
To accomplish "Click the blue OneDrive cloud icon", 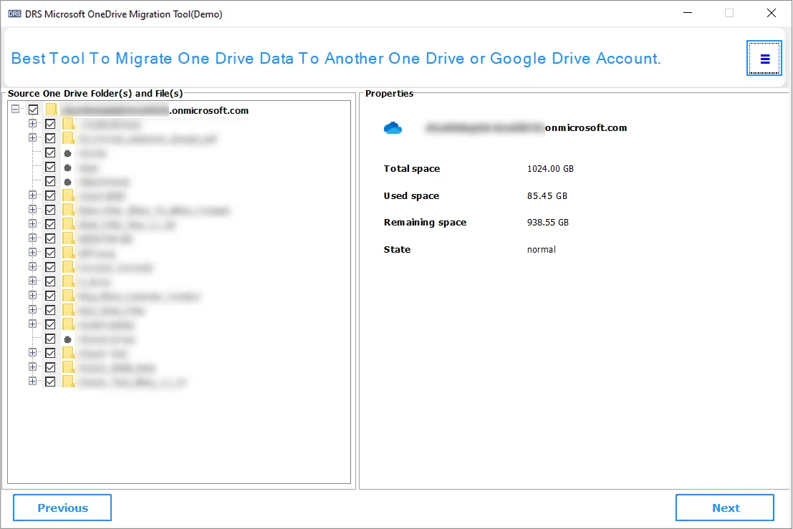I will [393, 128].
